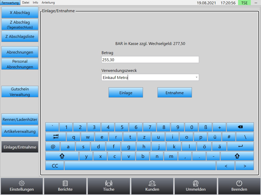Click into the Betrag amount field

point(150,60)
